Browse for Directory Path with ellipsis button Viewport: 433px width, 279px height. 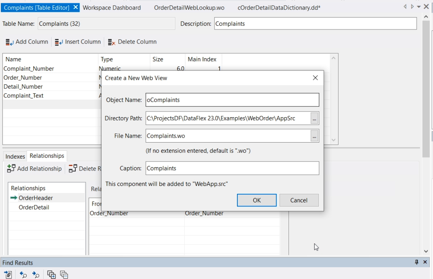[314, 118]
